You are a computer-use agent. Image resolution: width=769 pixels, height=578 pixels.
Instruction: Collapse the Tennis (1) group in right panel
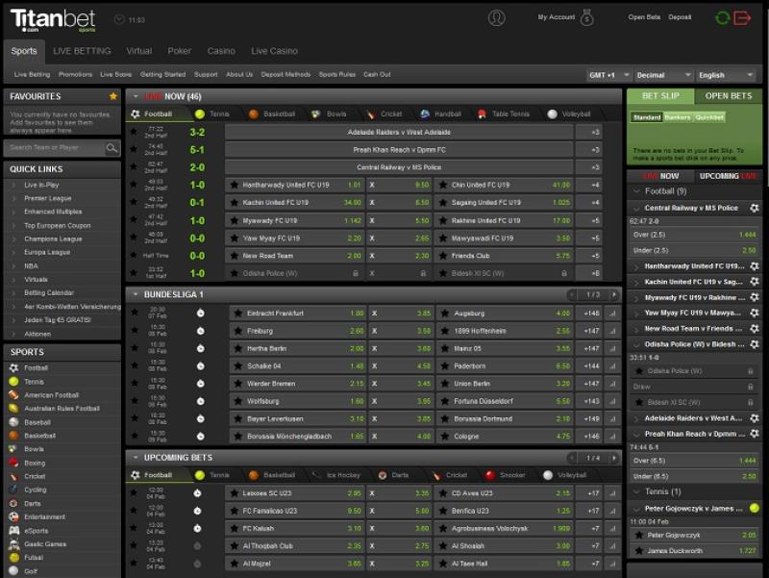coord(637,491)
